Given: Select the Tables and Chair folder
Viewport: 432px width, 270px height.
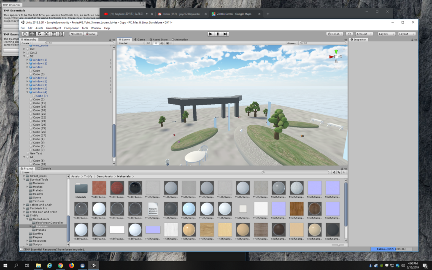Looking at the screenshot, I should click(40, 205).
